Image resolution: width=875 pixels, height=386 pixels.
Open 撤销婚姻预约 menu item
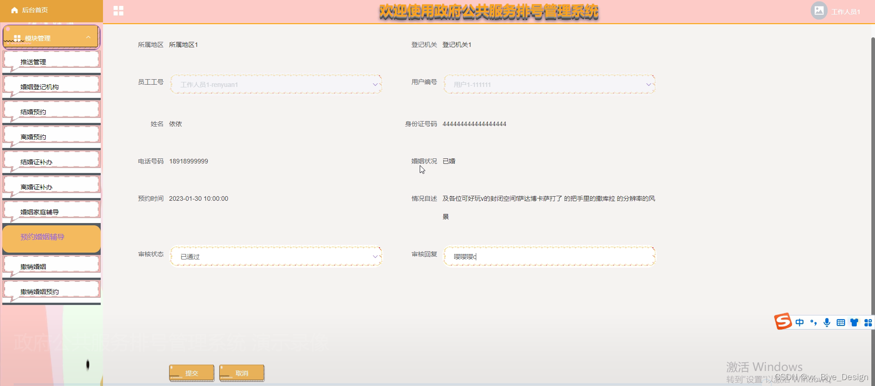[x=51, y=291]
